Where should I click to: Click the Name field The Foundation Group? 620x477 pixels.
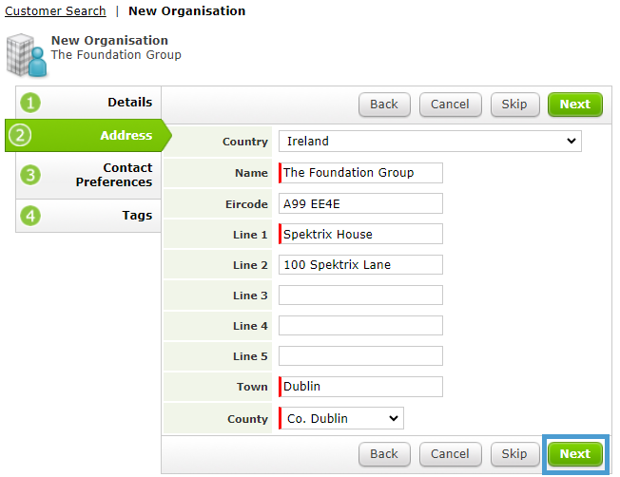click(x=360, y=173)
